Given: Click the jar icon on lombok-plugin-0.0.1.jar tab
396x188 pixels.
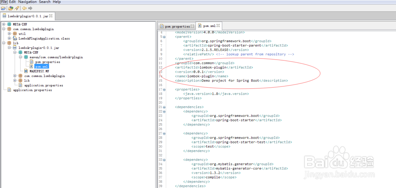Looking at the screenshot, I should pyautogui.click(x=4, y=16).
